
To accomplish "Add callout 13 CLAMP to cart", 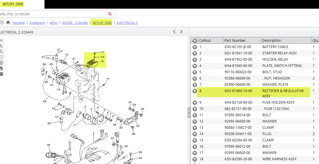I will tap(195, 128).
